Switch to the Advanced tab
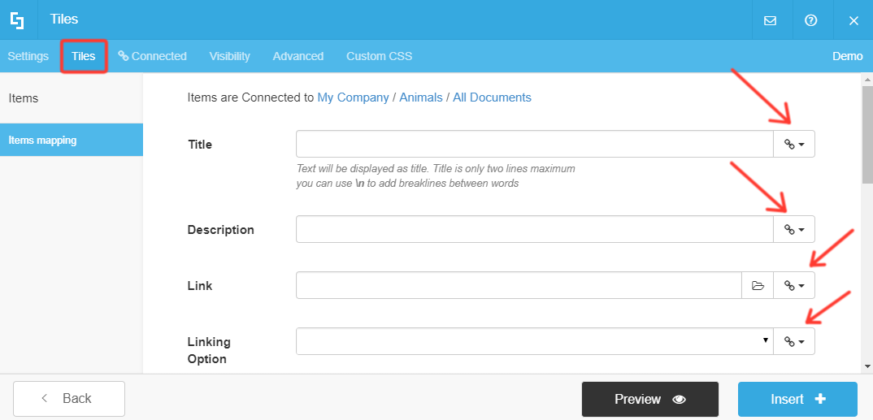 click(298, 56)
